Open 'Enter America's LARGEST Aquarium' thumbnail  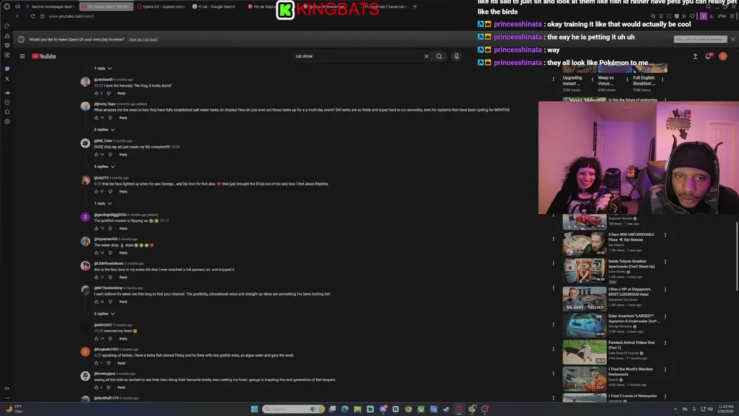[x=584, y=325]
